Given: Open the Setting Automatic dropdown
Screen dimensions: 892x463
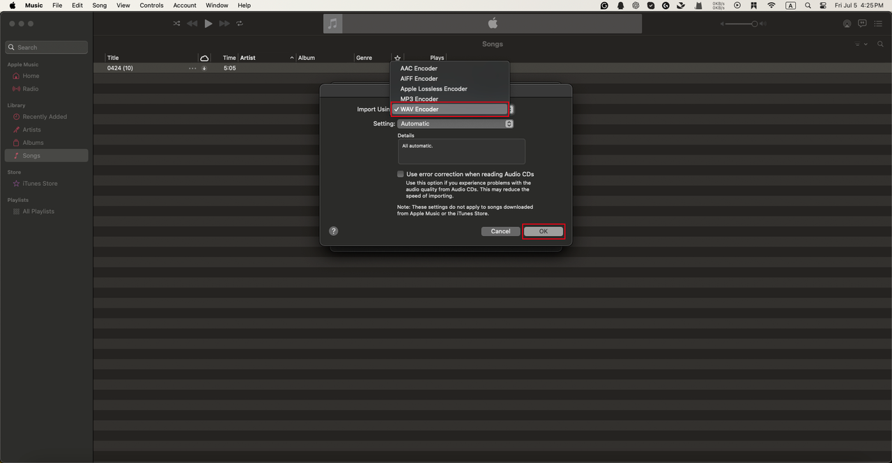Looking at the screenshot, I should click(456, 124).
